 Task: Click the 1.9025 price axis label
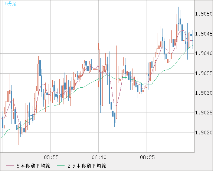[204, 113]
